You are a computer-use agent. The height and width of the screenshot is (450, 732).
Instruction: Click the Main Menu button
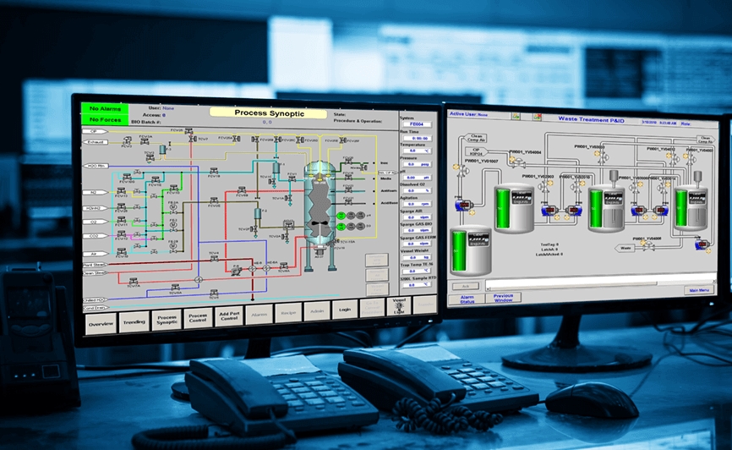[x=698, y=290]
